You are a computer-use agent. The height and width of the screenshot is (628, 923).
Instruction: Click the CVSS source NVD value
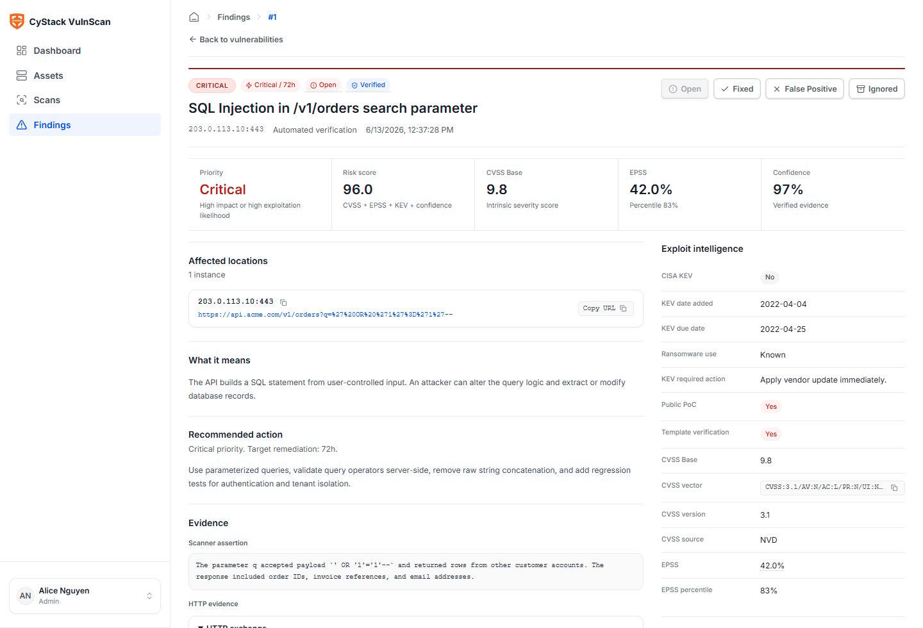pos(769,540)
